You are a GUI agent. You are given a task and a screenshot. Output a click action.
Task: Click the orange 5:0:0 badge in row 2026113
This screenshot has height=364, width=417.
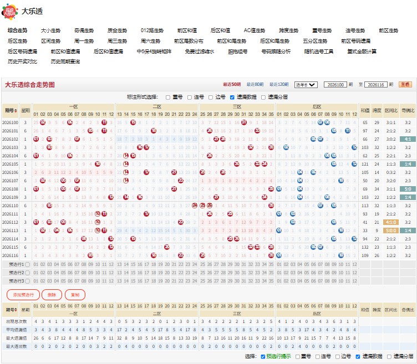[x=391, y=230]
